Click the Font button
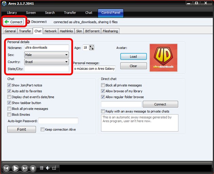 coord(21,129)
